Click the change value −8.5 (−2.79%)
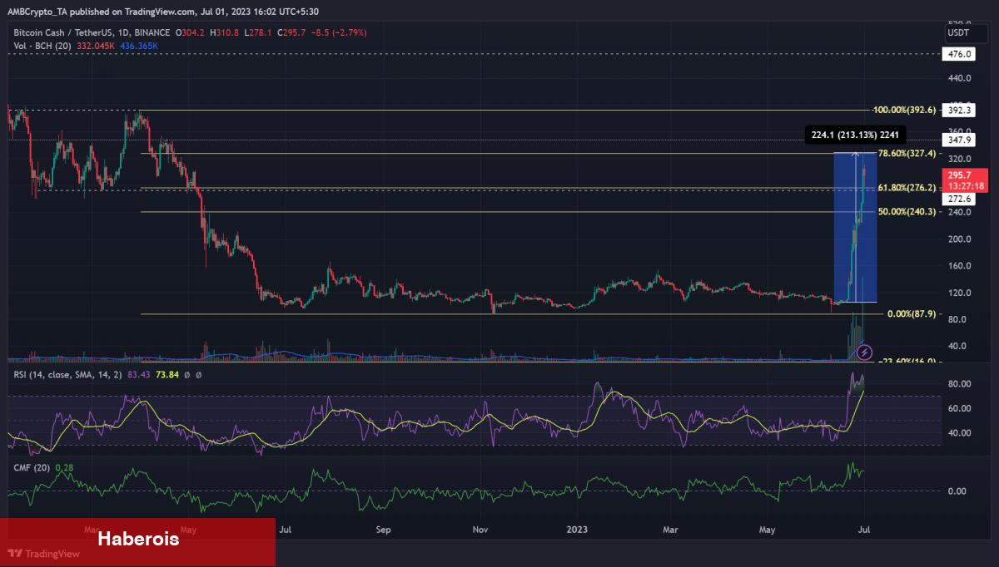The width and height of the screenshot is (999, 567). pyautogui.click(x=337, y=32)
